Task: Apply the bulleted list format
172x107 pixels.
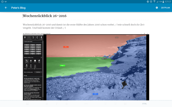Action: [x=105, y=104]
